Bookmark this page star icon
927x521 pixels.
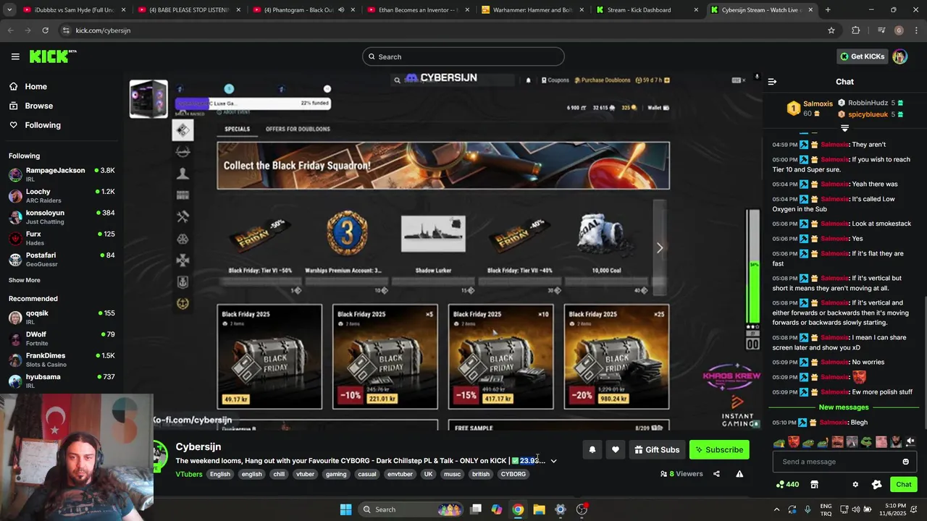coord(831,30)
